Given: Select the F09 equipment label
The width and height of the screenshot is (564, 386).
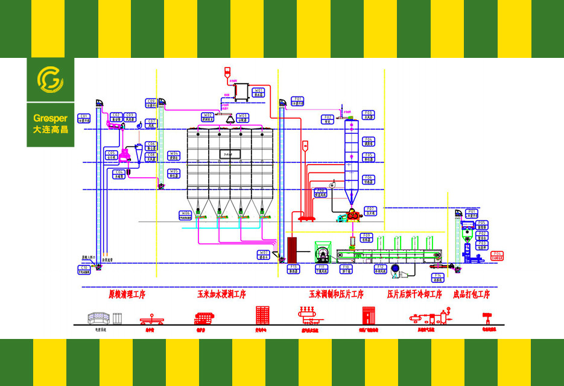Looking at the screenshot, I should click(x=366, y=238).
